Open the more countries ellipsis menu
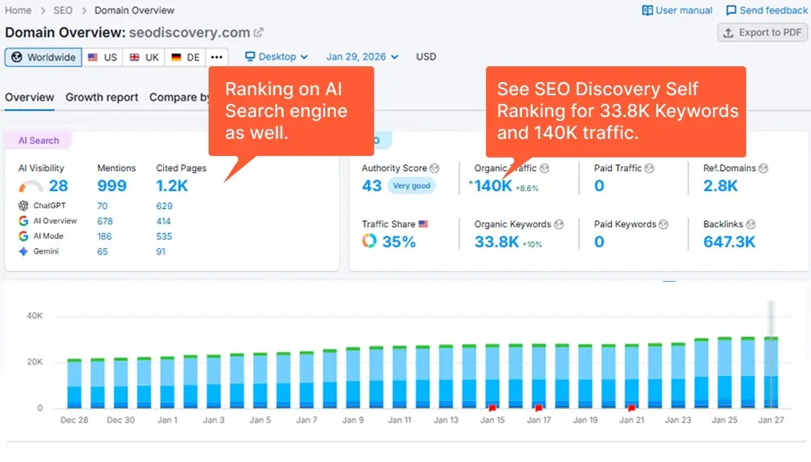The width and height of the screenshot is (811, 462). [216, 57]
